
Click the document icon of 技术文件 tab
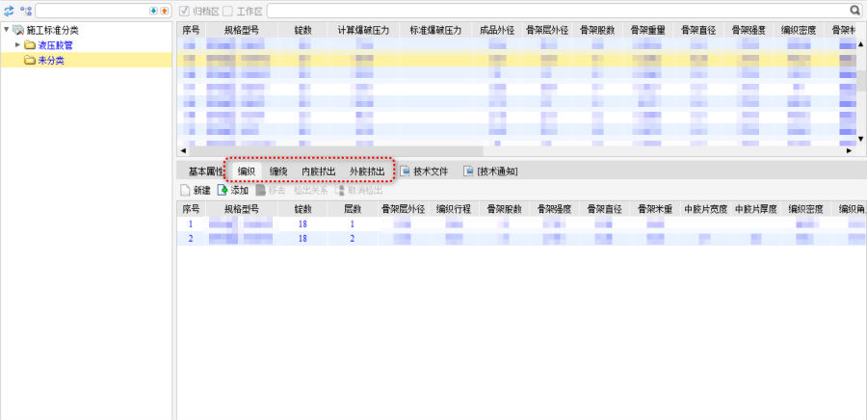point(405,171)
